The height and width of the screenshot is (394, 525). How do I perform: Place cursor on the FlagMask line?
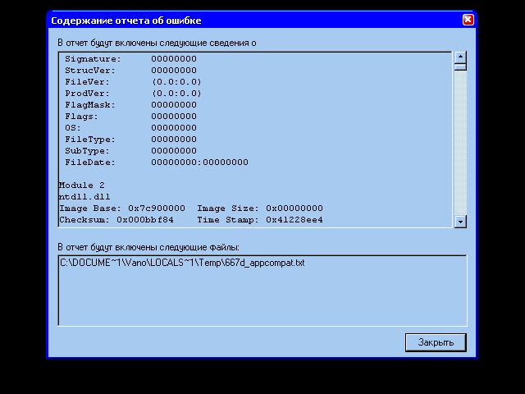click(x=130, y=105)
